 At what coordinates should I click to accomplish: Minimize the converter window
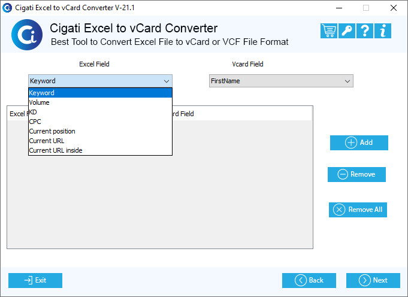[339, 8]
